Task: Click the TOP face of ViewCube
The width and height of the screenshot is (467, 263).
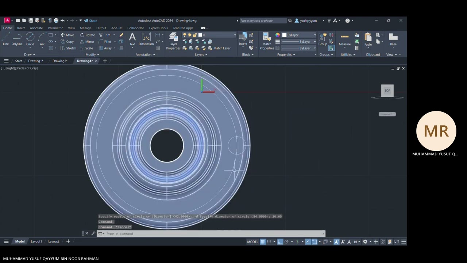Action: tap(387, 91)
